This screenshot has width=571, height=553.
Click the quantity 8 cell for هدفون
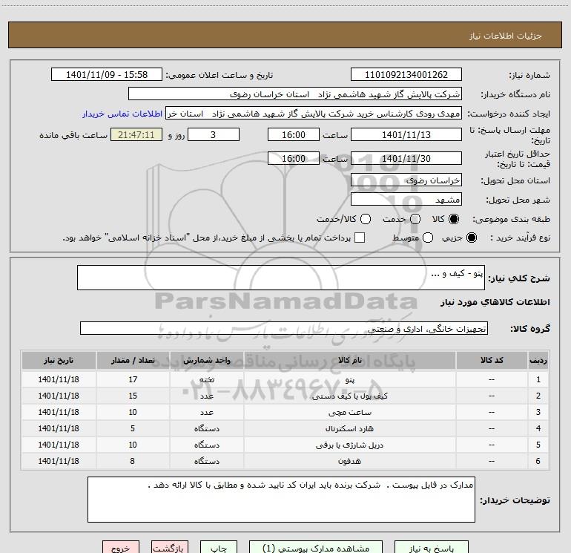coord(133,461)
